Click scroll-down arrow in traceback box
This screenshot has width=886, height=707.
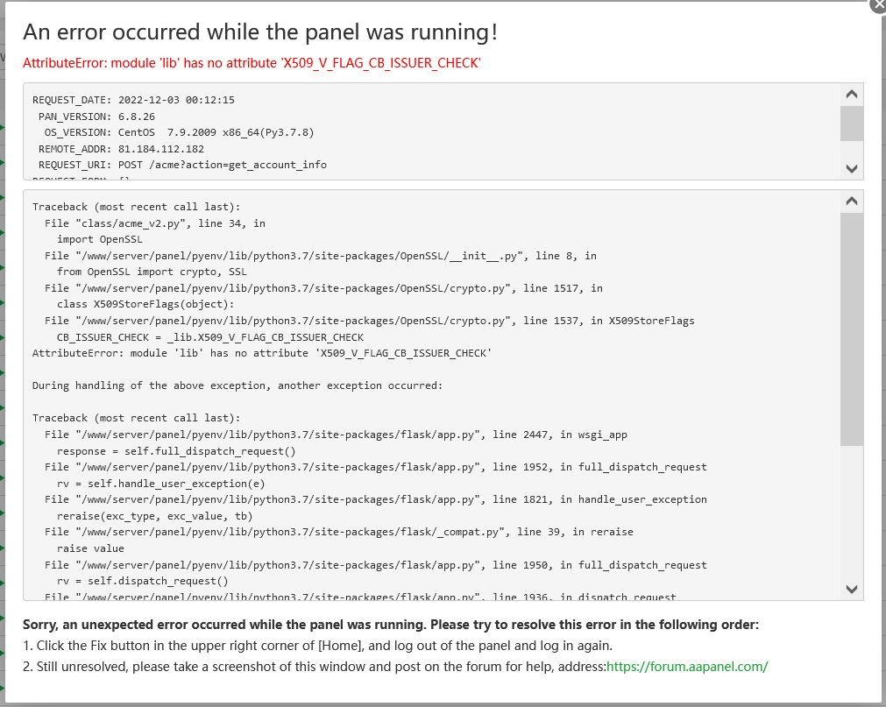click(x=851, y=589)
